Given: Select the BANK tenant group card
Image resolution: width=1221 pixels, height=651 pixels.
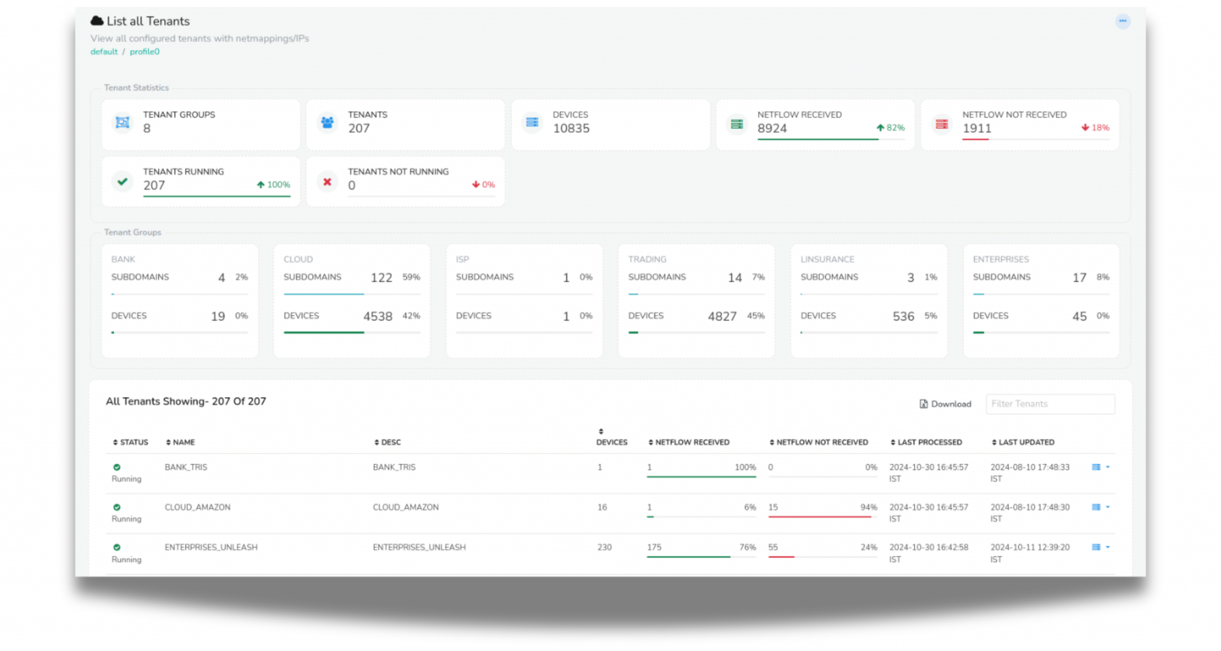Looking at the screenshot, I should pyautogui.click(x=179, y=301).
